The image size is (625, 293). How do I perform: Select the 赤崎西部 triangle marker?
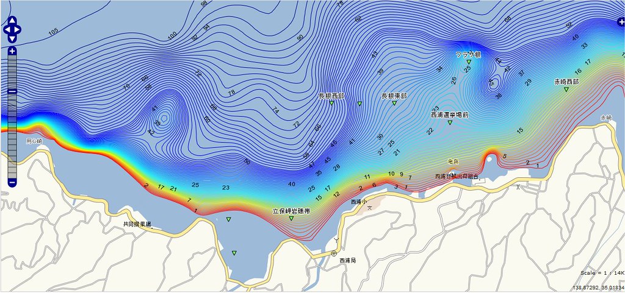click(566, 90)
